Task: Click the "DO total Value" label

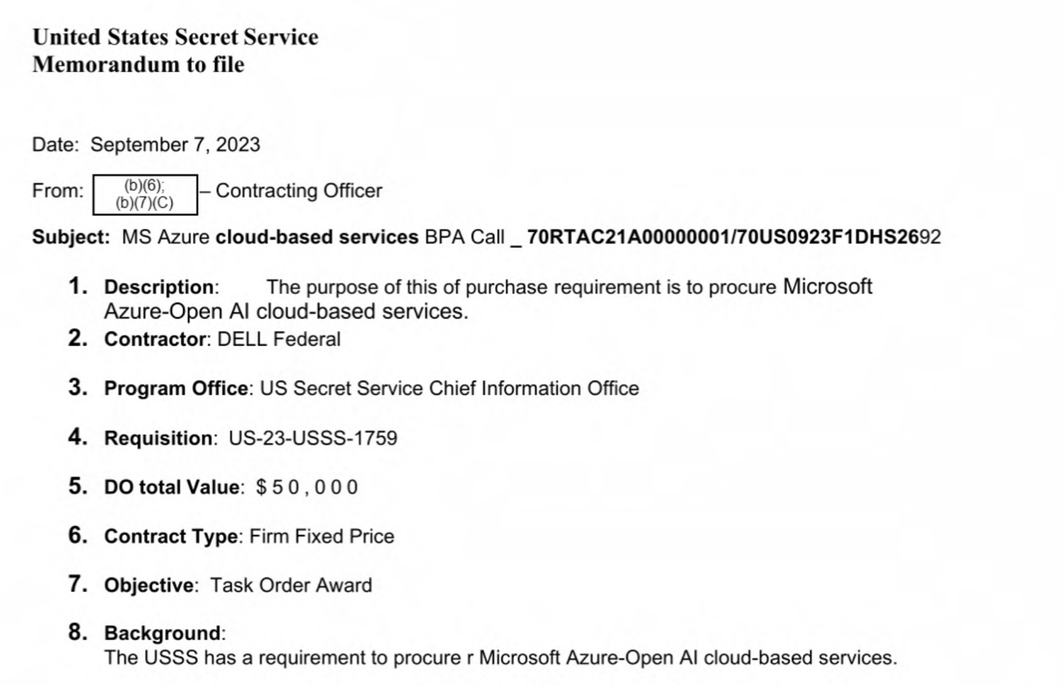Action: 172,487
